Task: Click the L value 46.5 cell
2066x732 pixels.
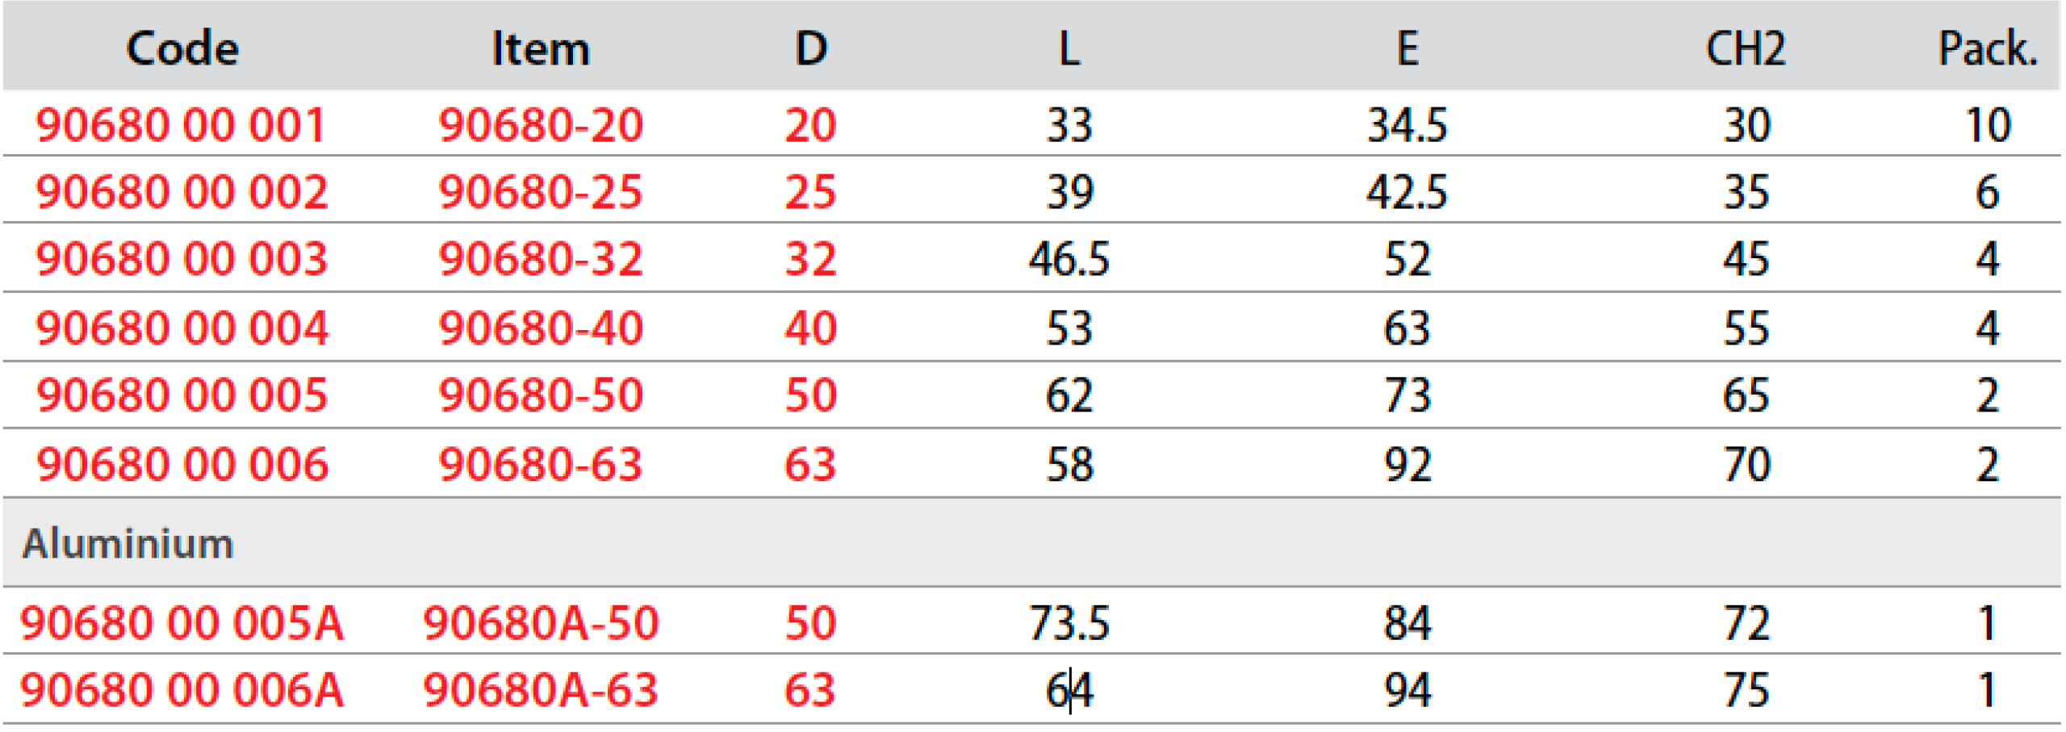Action: 1069,259
